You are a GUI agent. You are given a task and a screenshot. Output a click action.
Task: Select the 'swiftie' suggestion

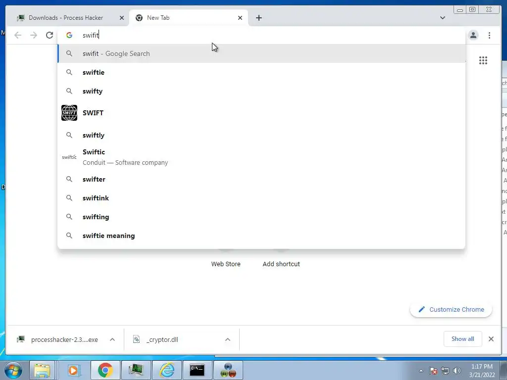click(x=261, y=72)
